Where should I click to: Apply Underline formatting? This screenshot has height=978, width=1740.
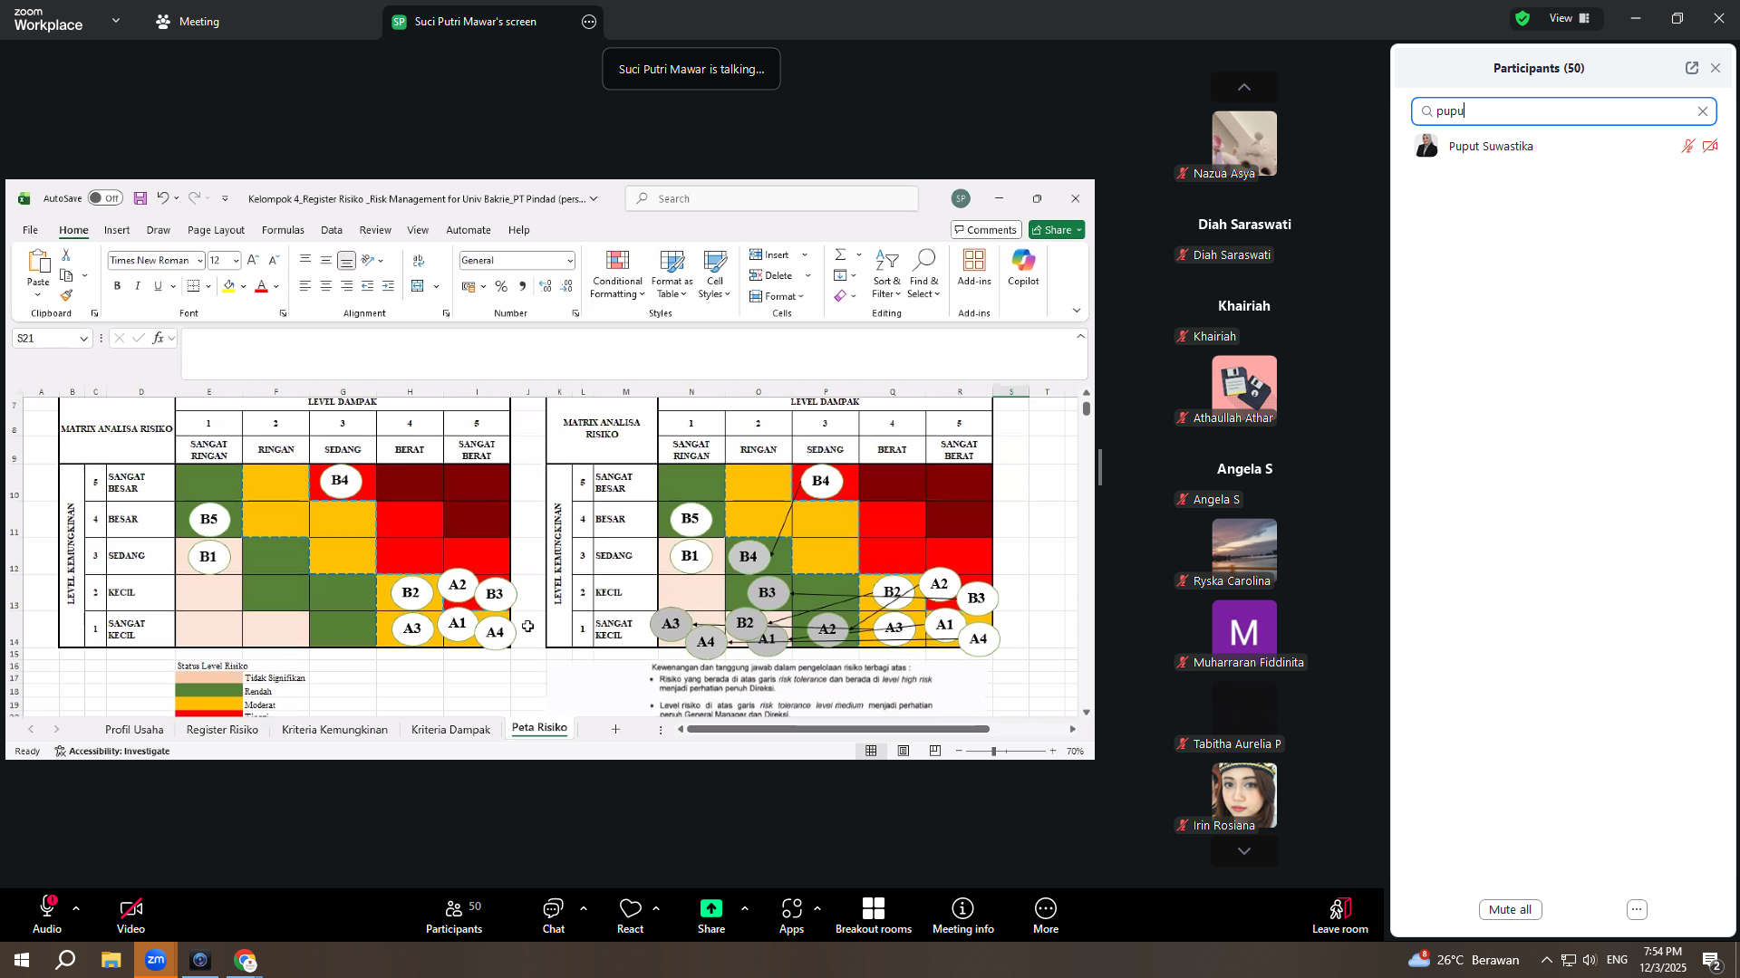[158, 286]
